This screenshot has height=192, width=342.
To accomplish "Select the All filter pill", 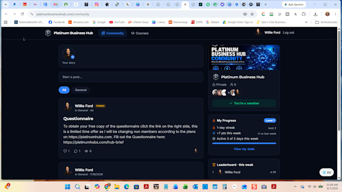I will coord(64,90).
